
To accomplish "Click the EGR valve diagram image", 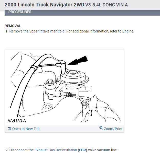I will (x=64, y=87).
